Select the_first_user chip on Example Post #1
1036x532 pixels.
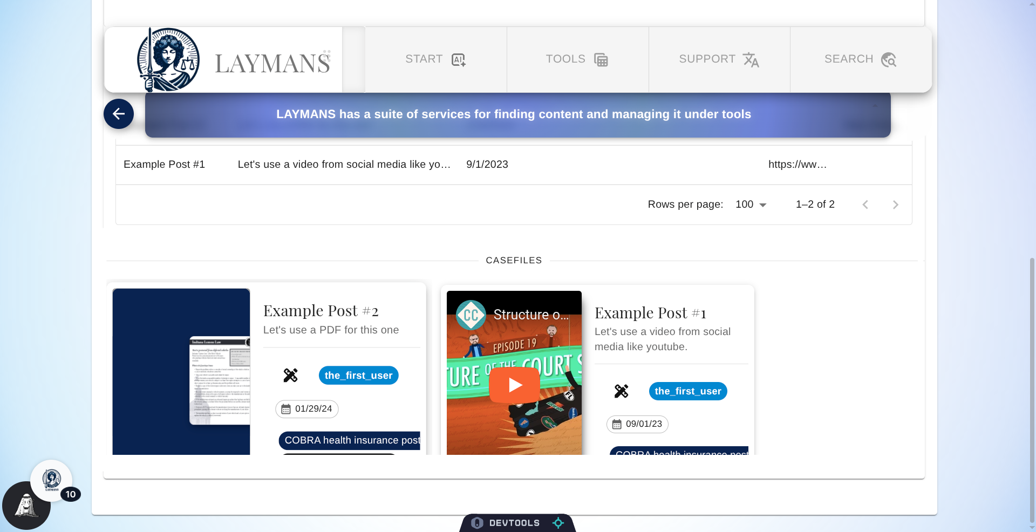(x=688, y=391)
